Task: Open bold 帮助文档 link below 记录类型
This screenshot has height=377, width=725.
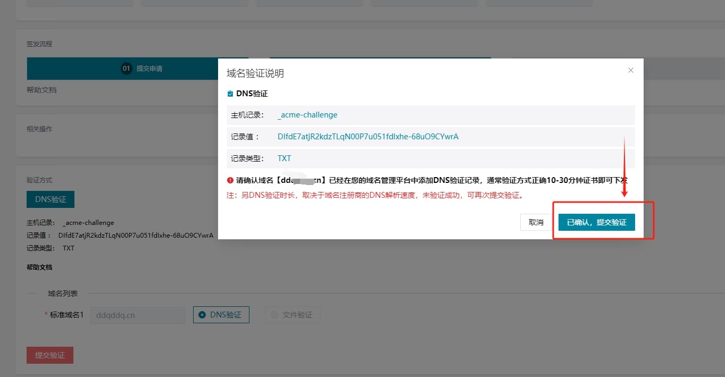Action: click(x=39, y=267)
